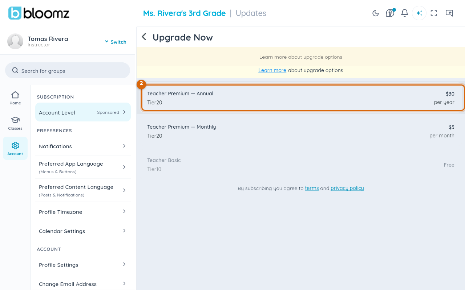Viewport: 465px width, 290px height.
Task: Click the $5 monthly price
Action: 452,127
